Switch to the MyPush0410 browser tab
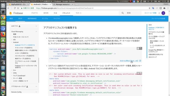170x96 pixels. (x=18, y=5)
